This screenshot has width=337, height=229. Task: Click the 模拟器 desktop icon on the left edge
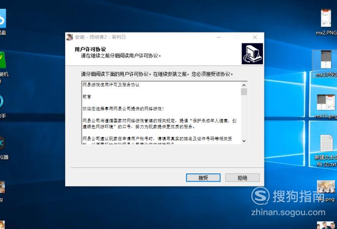(x=3, y=147)
